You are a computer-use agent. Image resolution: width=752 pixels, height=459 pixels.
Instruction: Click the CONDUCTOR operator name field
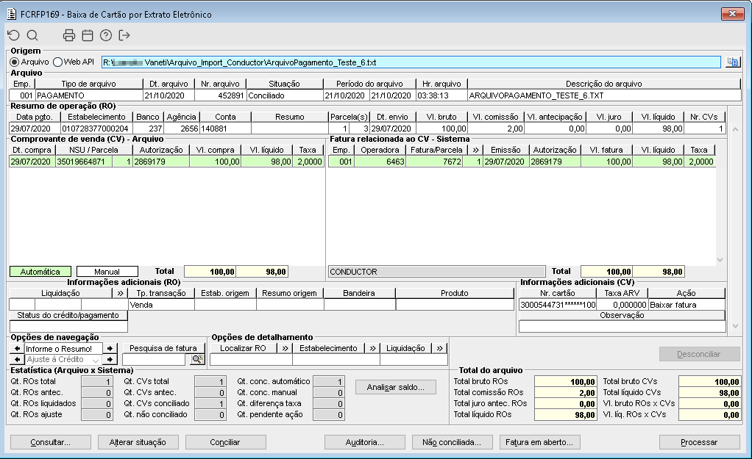tap(437, 272)
